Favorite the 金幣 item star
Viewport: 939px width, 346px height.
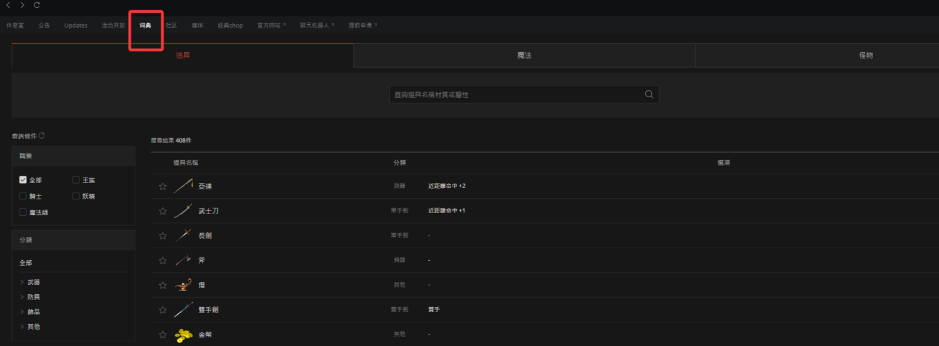click(163, 335)
